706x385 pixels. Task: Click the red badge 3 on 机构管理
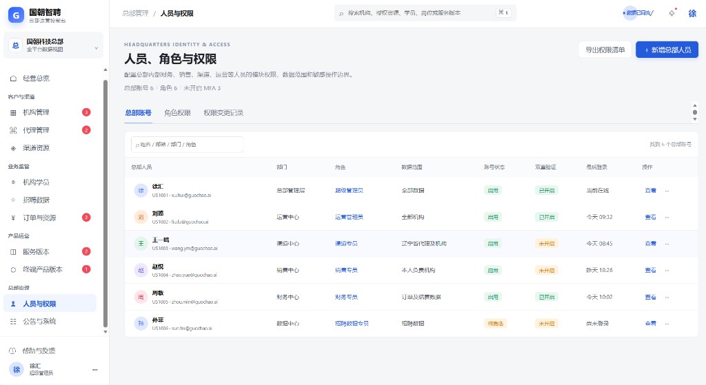tap(86, 112)
